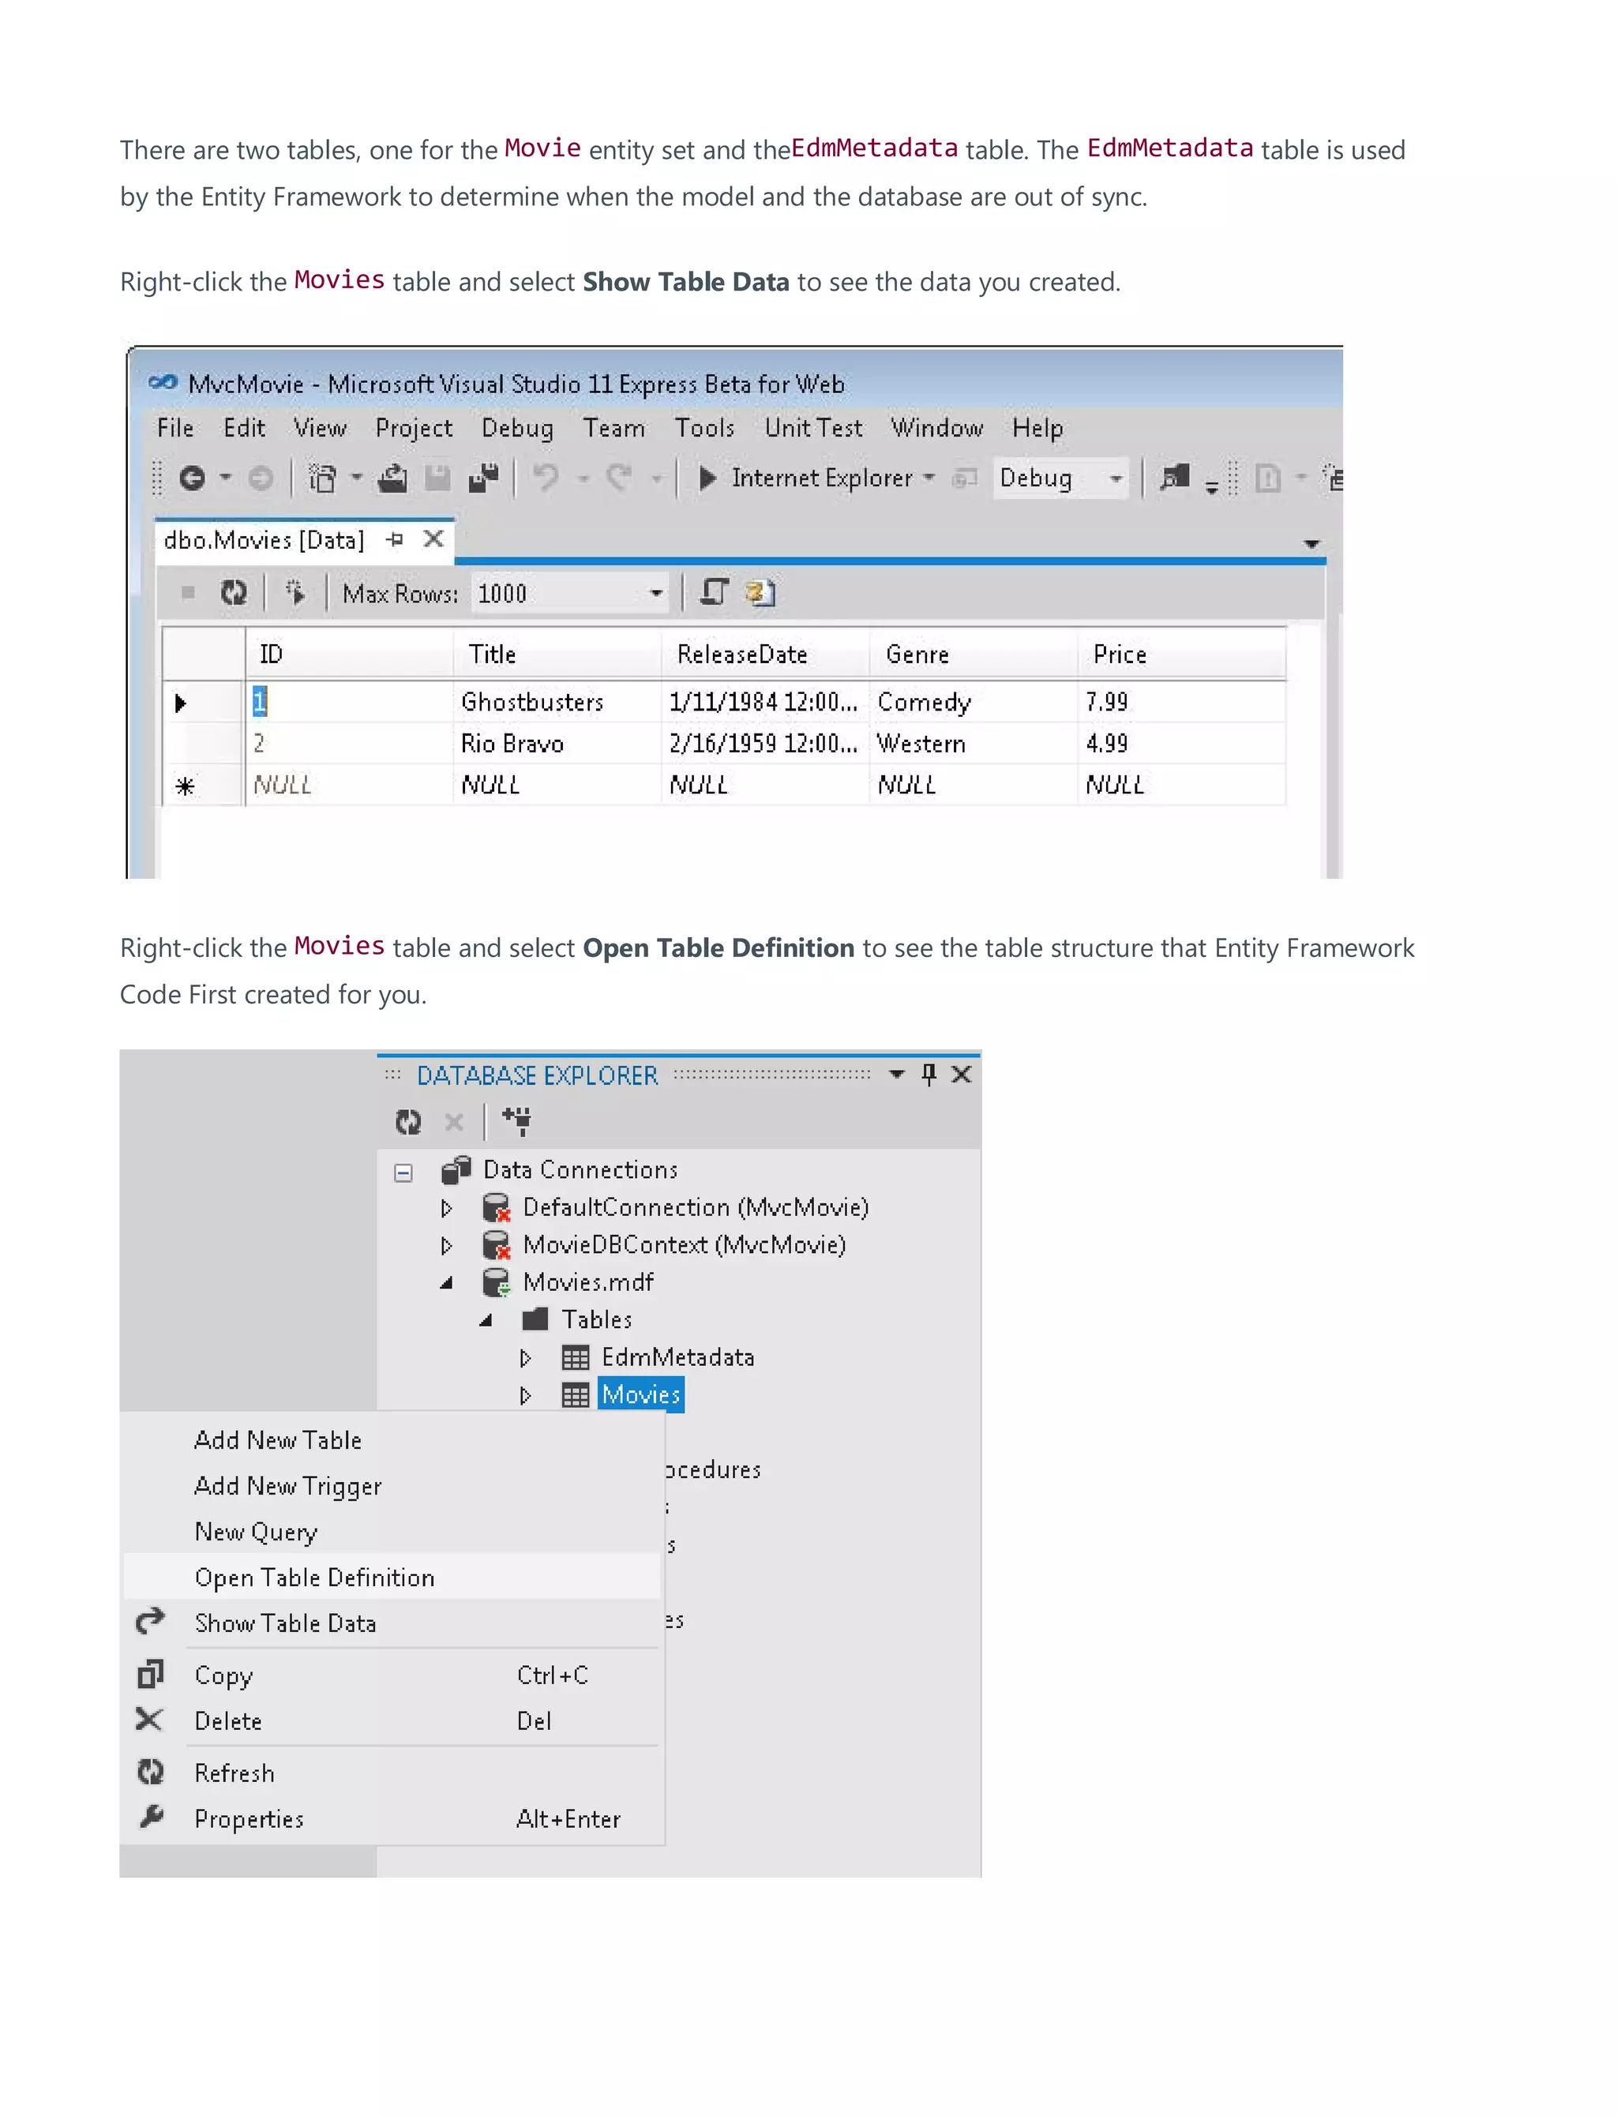The height and width of the screenshot is (2116, 1617).
Task: Click the filter icon beside Max Rows
Action: [295, 593]
